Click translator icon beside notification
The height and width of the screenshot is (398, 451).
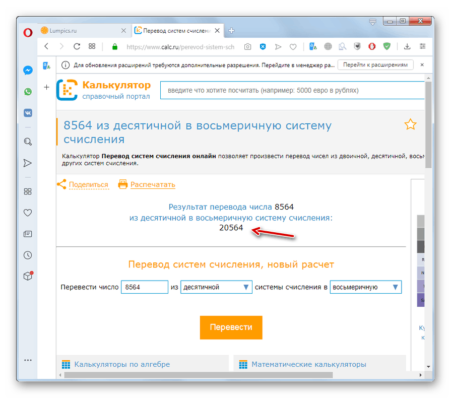46,66
